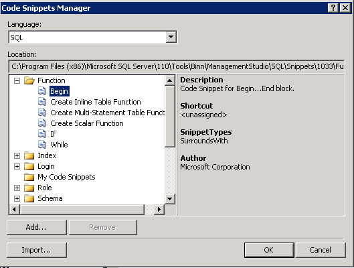Collapse the Function folder tree node
The height and width of the screenshot is (268, 354).
coord(17,80)
